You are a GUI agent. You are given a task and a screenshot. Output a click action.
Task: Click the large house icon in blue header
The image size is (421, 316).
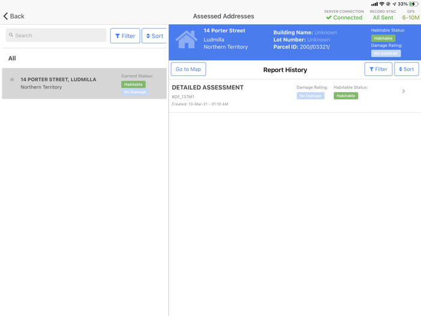coord(186,39)
